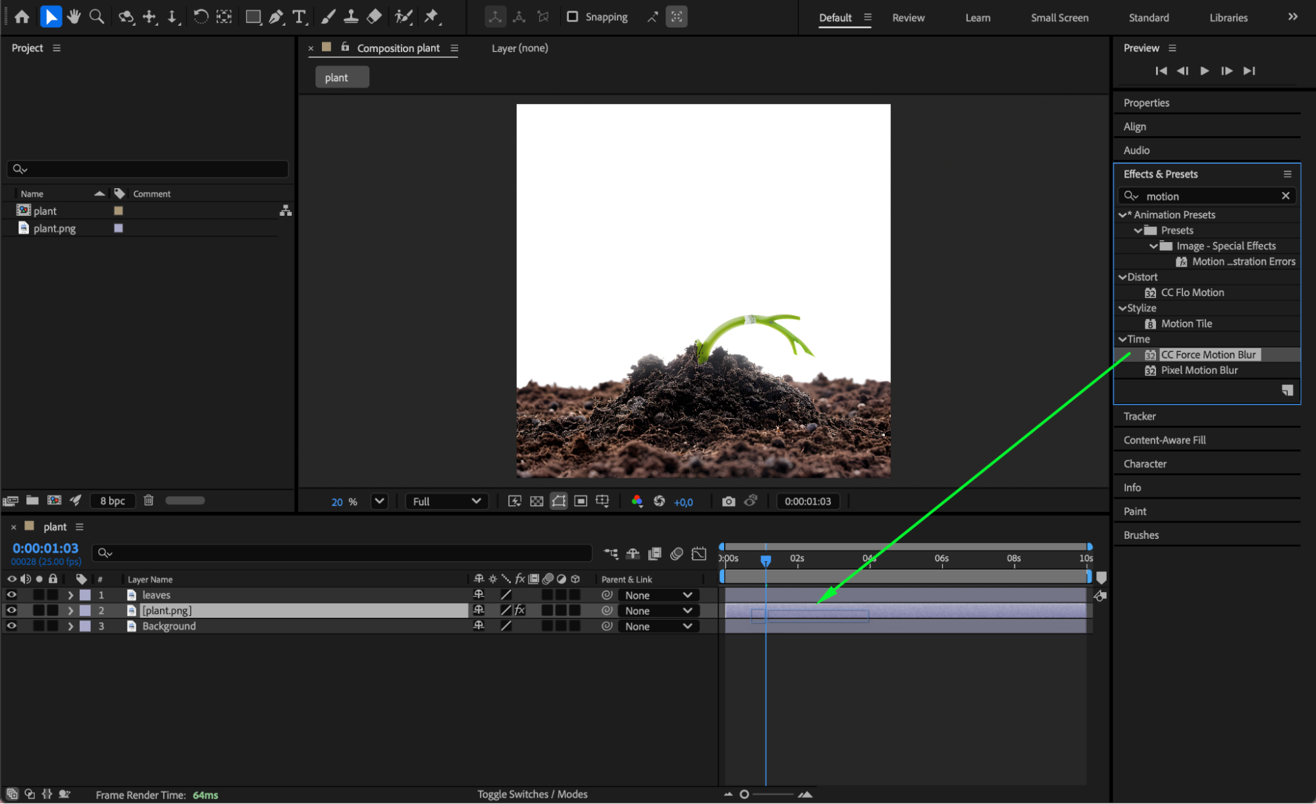Image resolution: width=1316 pixels, height=804 pixels.
Task: Take a snapshot with camera icon
Action: (728, 501)
